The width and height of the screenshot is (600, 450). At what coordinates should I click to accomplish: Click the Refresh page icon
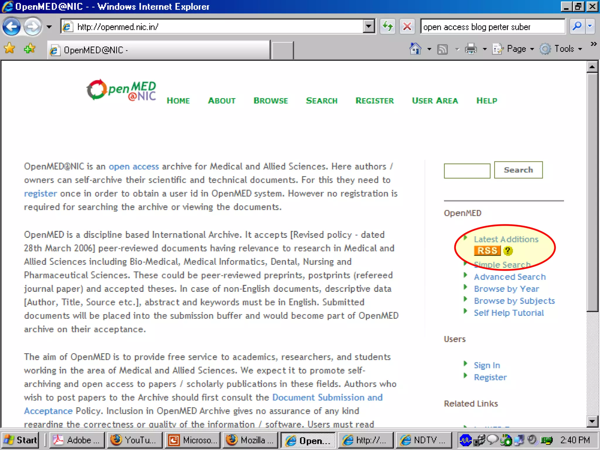[388, 27]
